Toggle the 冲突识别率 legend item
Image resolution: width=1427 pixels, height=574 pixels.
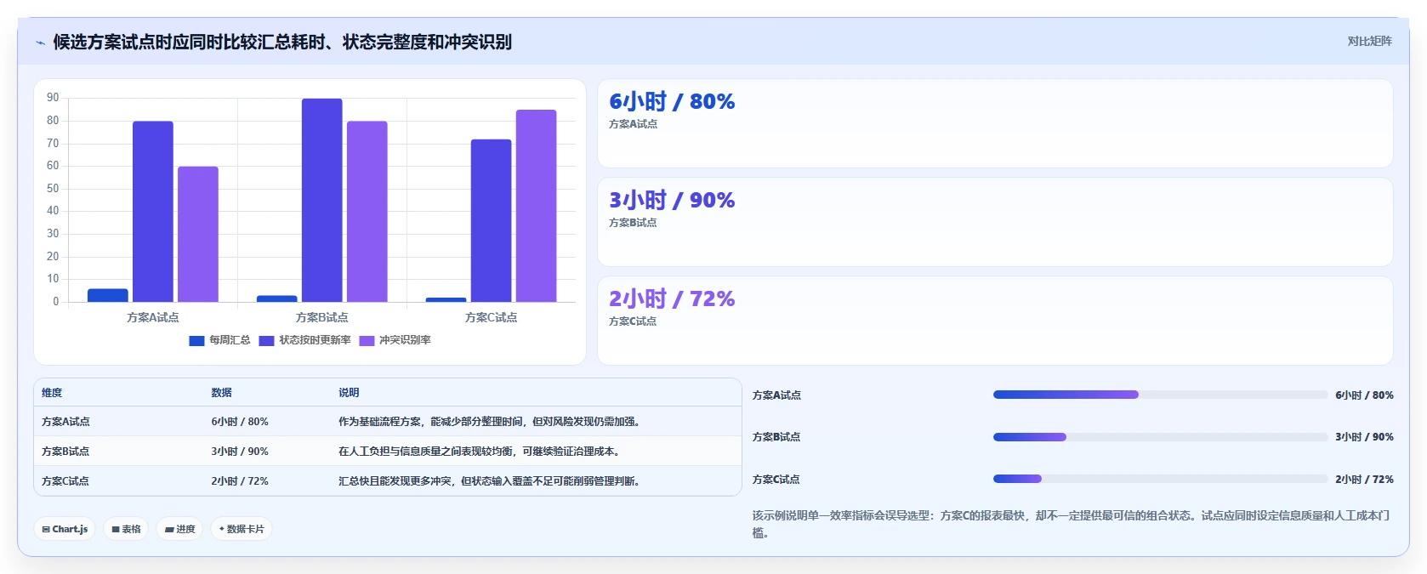tap(395, 340)
